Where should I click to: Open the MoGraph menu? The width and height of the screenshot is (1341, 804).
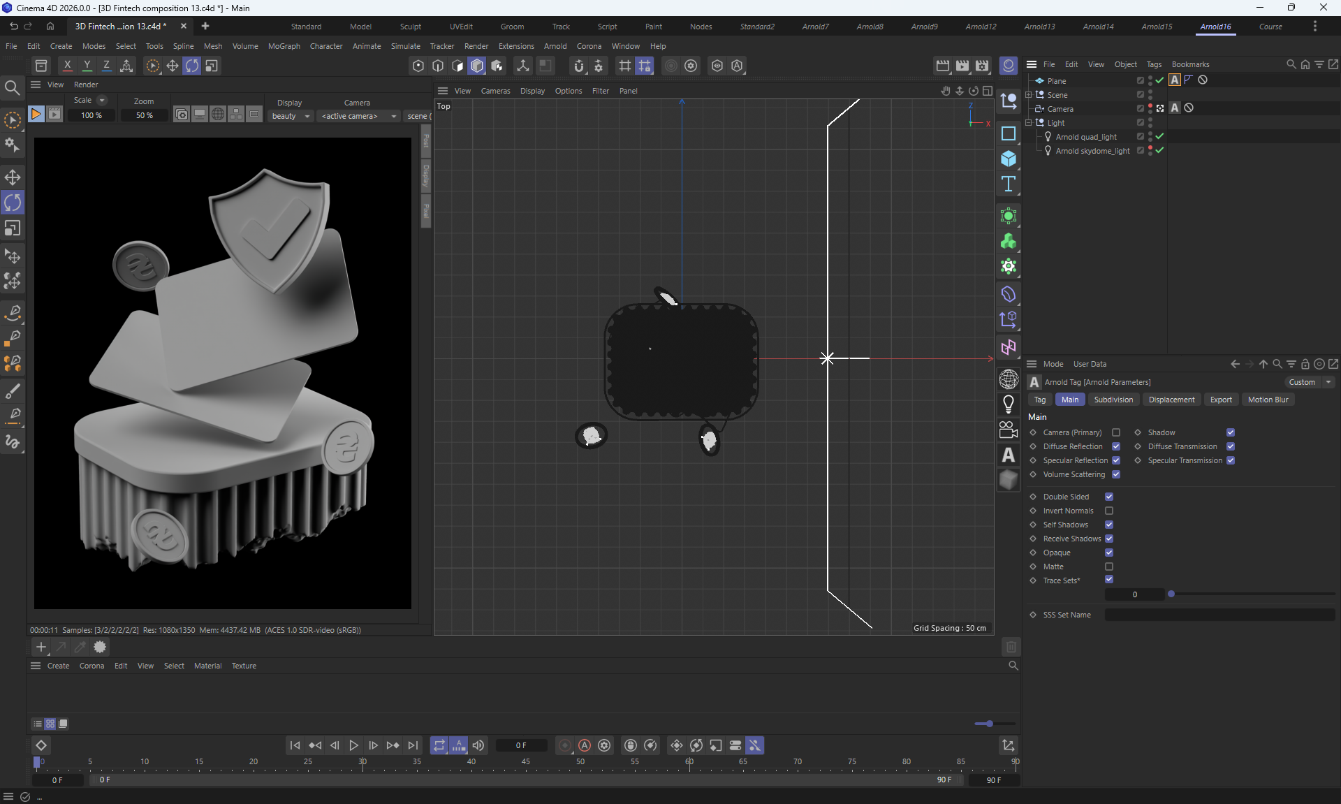point(284,46)
